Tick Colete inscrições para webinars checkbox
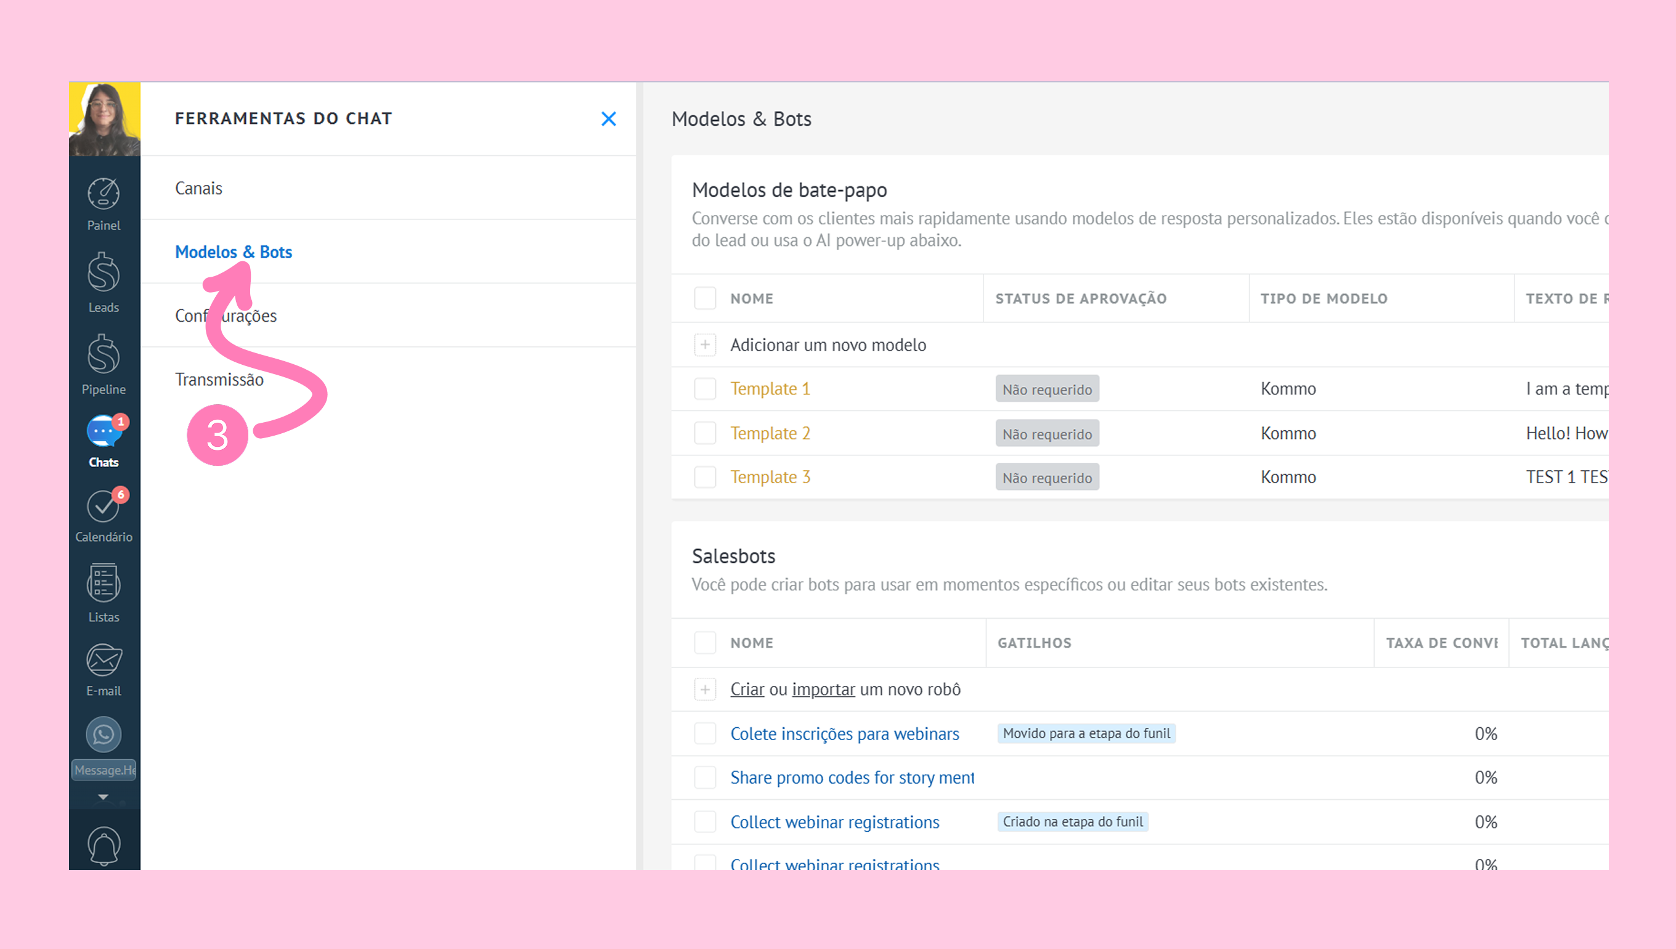This screenshot has height=949, width=1676. click(705, 734)
